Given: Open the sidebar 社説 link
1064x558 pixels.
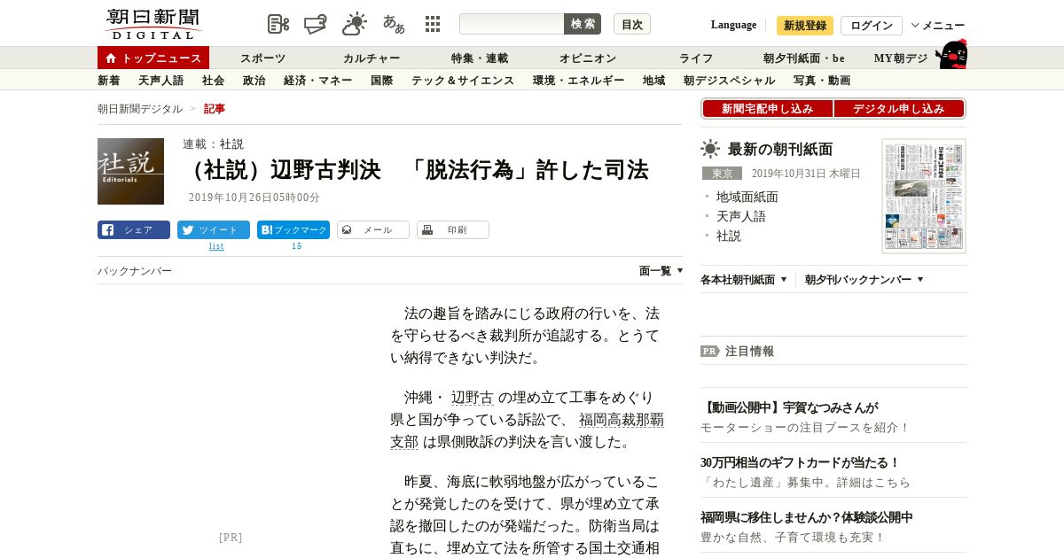Looking at the screenshot, I should (x=729, y=236).
